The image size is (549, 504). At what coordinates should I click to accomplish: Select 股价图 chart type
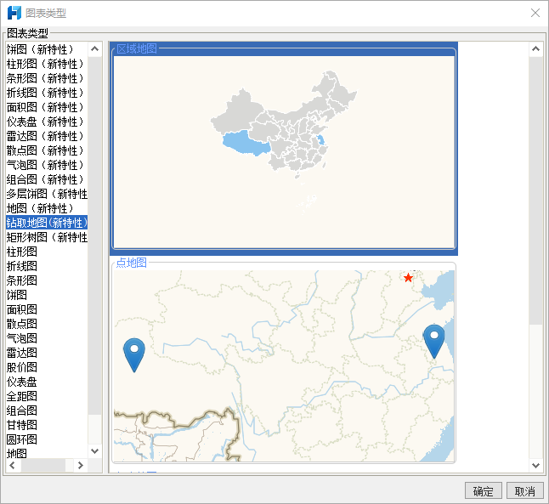47,367
